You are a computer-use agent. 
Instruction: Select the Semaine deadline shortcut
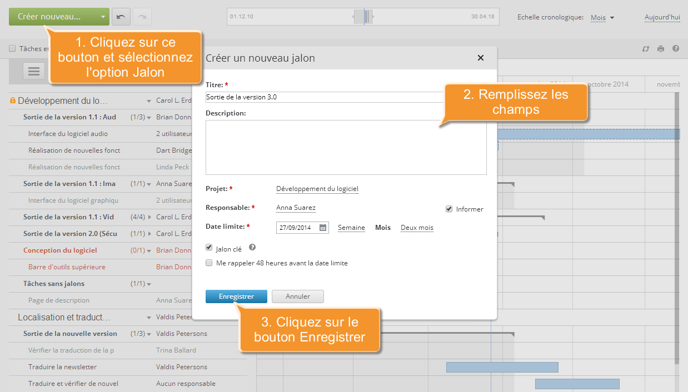(351, 228)
